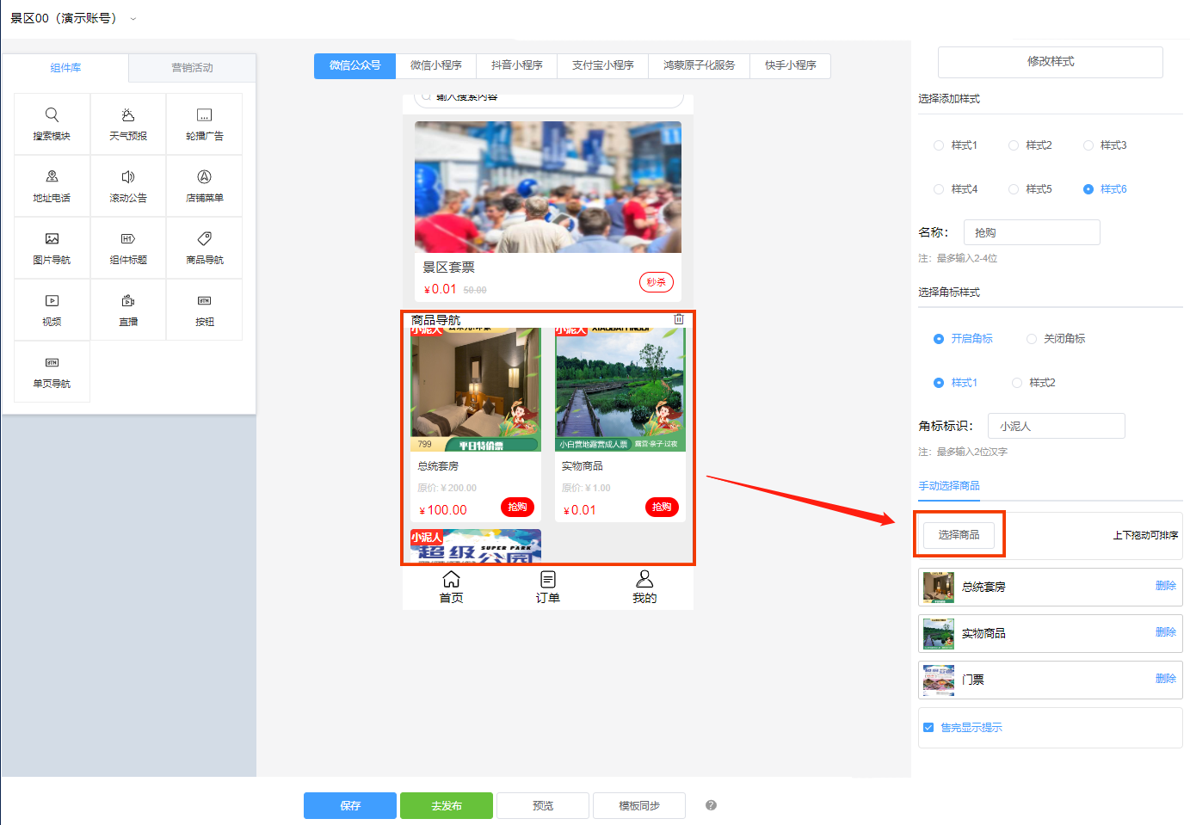Screen dimensions: 1190x825
Task: Select the 店铺菜单 component icon
Action: pyautogui.click(x=204, y=185)
